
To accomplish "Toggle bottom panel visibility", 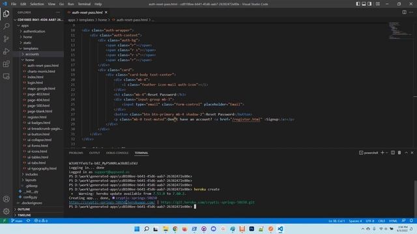I will pyautogui.click(x=364, y=4).
